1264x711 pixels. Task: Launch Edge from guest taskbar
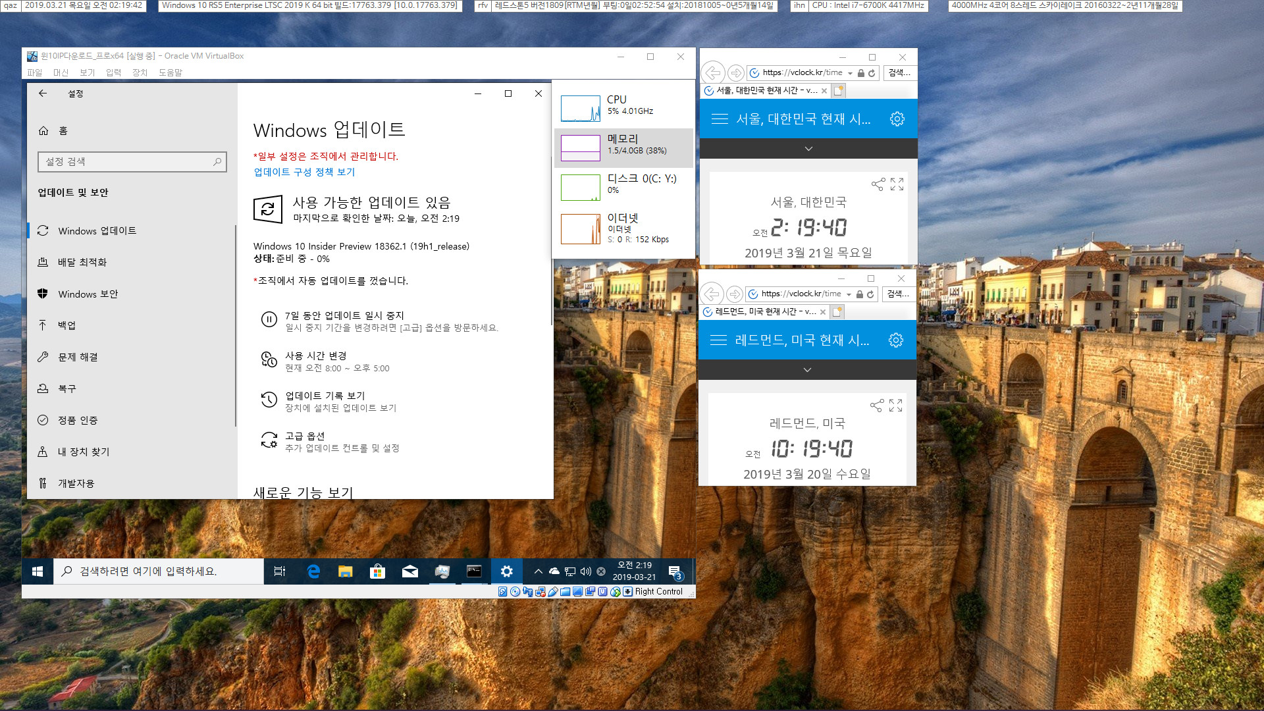click(313, 571)
